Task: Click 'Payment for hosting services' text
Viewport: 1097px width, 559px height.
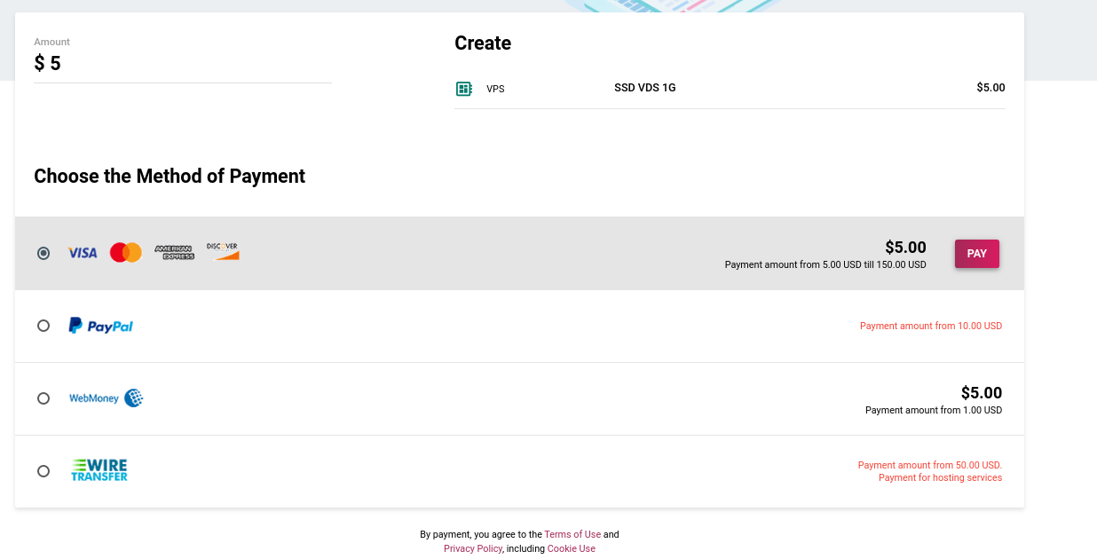Action: click(940, 477)
